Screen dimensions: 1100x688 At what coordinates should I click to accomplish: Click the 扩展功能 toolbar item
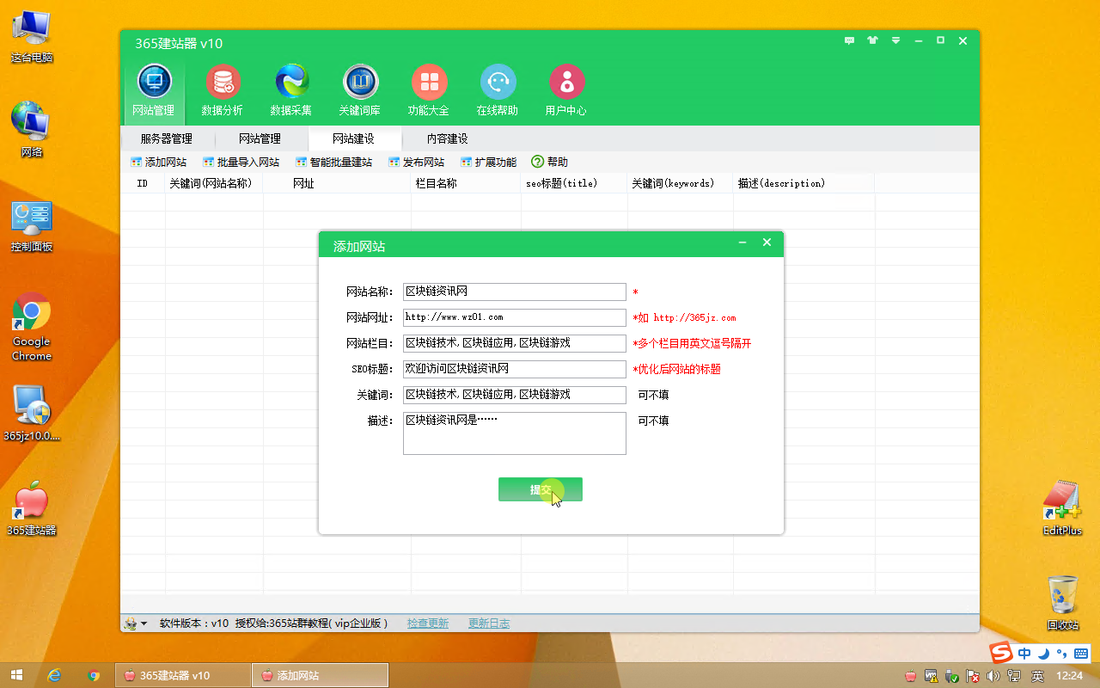pyautogui.click(x=489, y=162)
